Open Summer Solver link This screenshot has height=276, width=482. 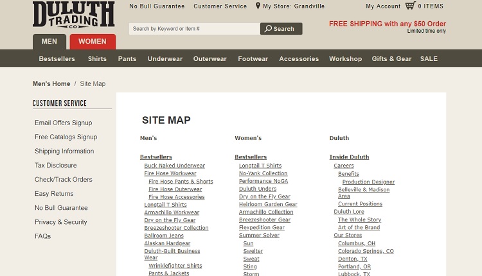[x=259, y=235]
